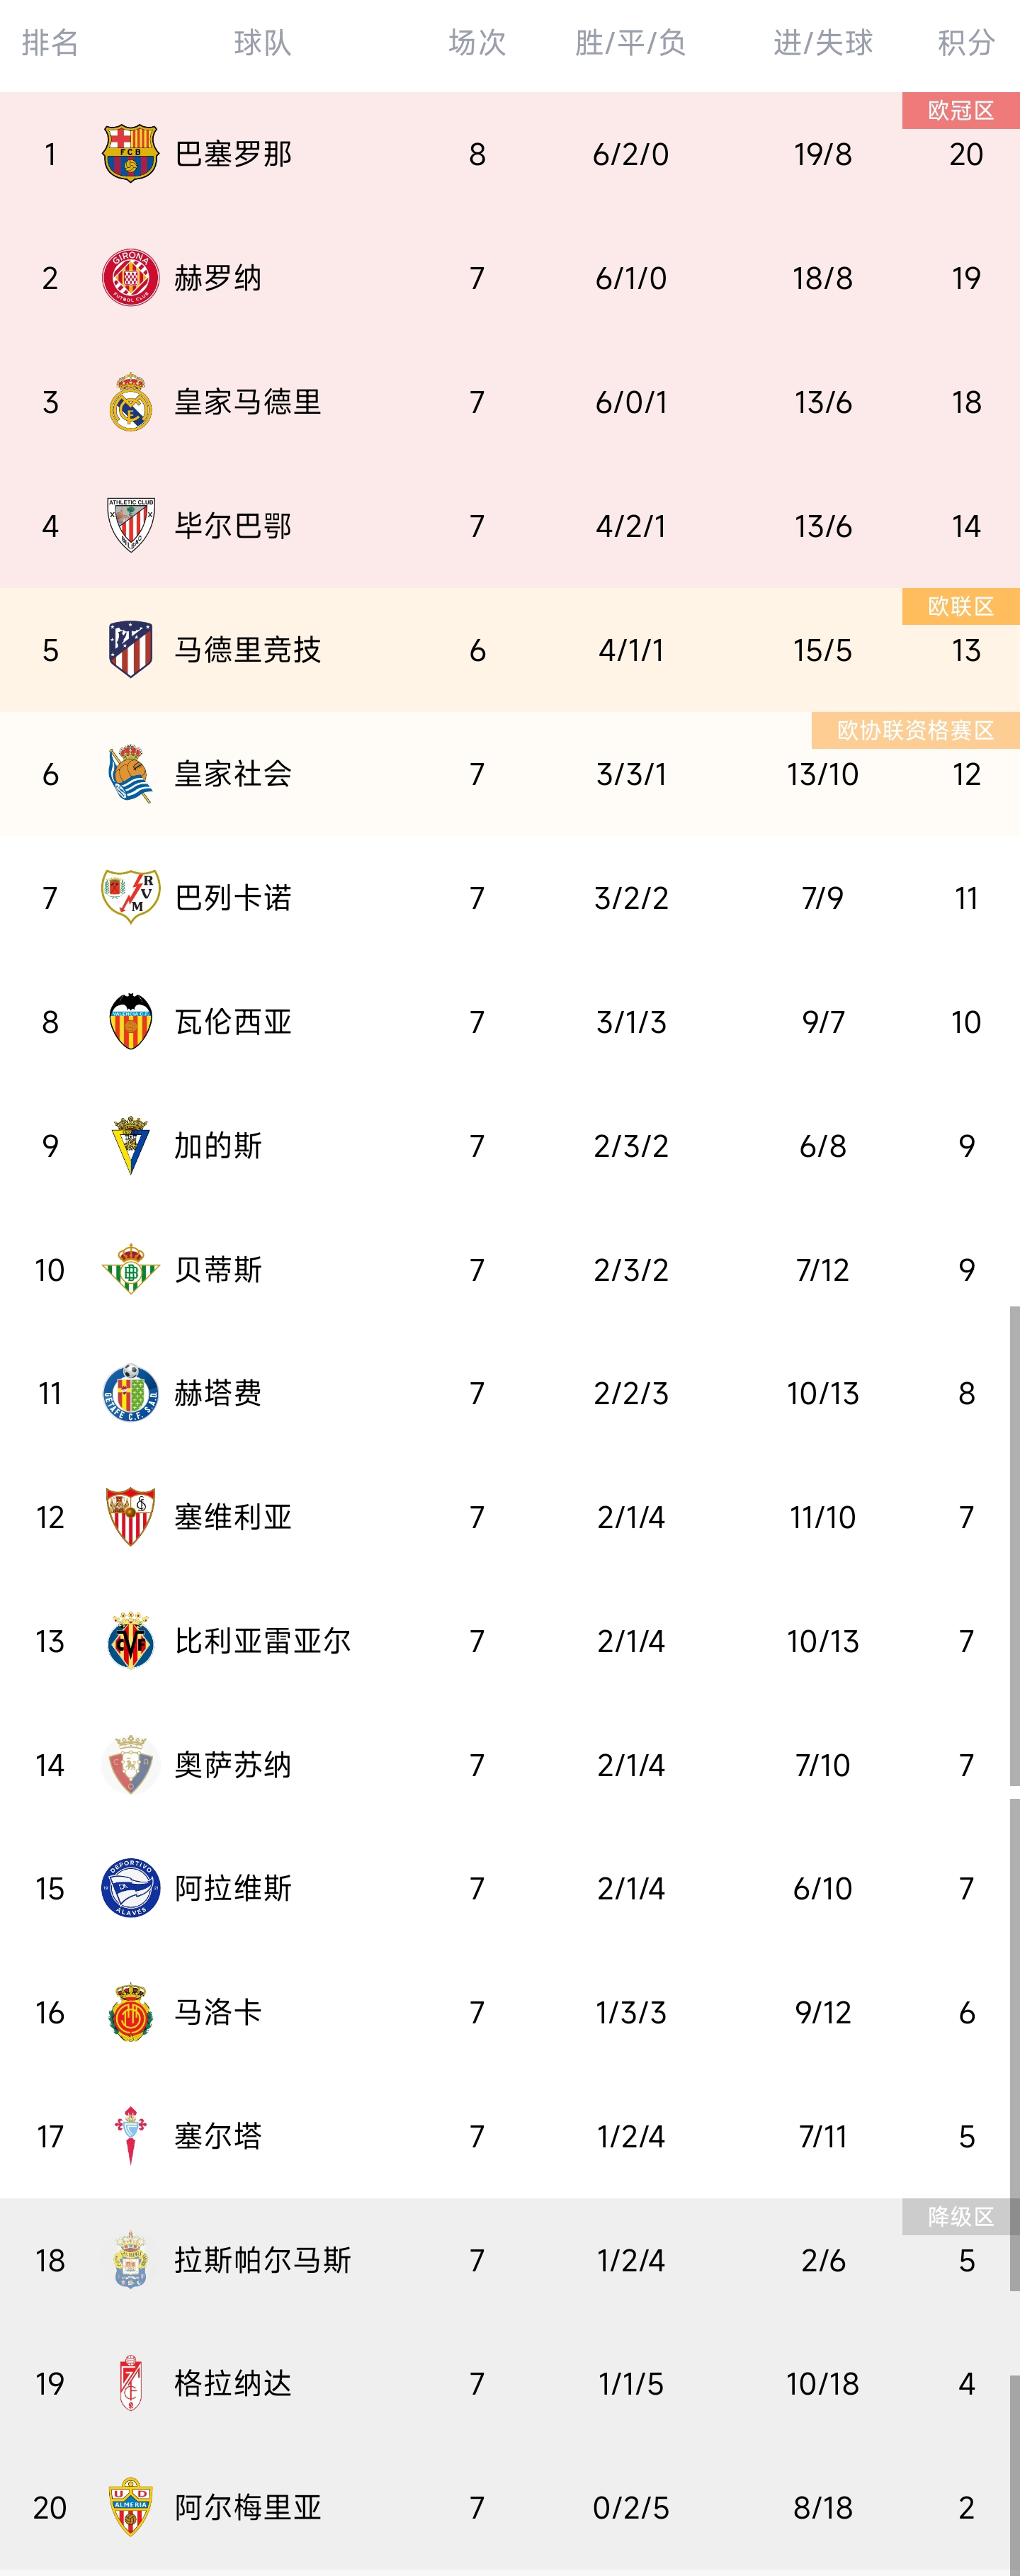Tap the Deportivo Alavés round crest
The width and height of the screenshot is (1020, 2576).
130,1888
